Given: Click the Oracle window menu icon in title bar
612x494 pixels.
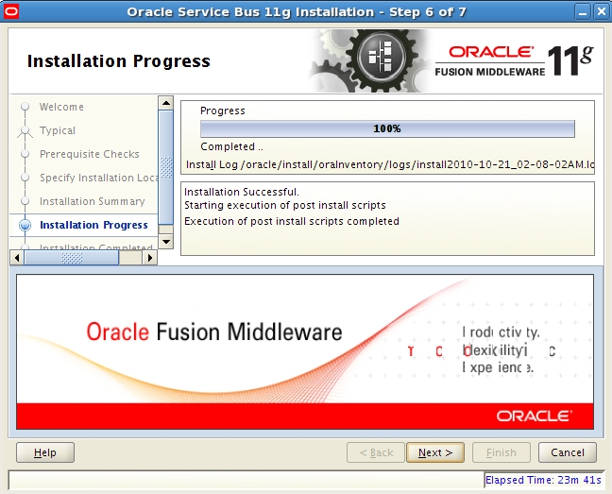Looking at the screenshot, I should click(10, 11).
